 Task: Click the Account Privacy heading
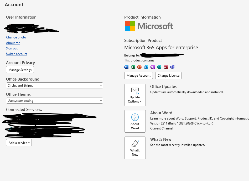20,63
